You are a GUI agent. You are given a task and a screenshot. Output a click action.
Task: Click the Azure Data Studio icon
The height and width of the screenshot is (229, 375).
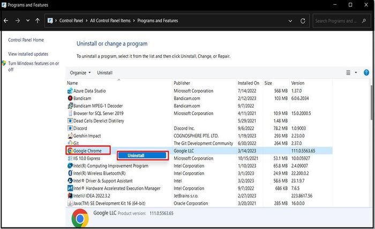[70, 91]
